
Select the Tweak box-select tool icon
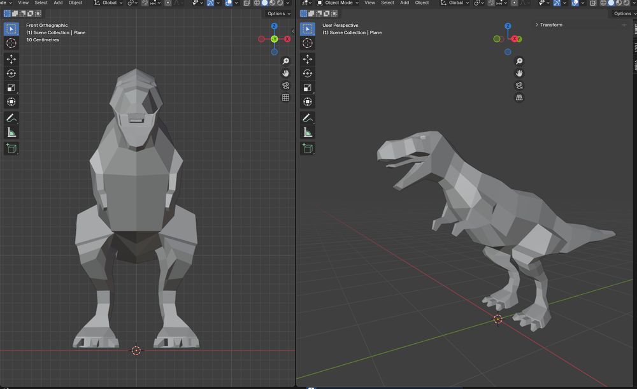[11, 28]
